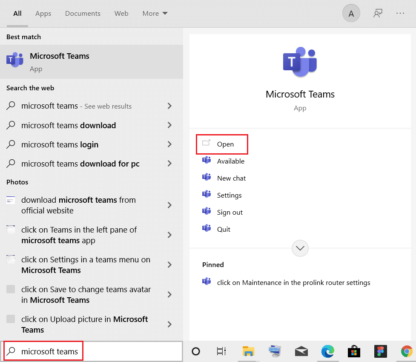Switch to the Apps search tab

[43, 13]
